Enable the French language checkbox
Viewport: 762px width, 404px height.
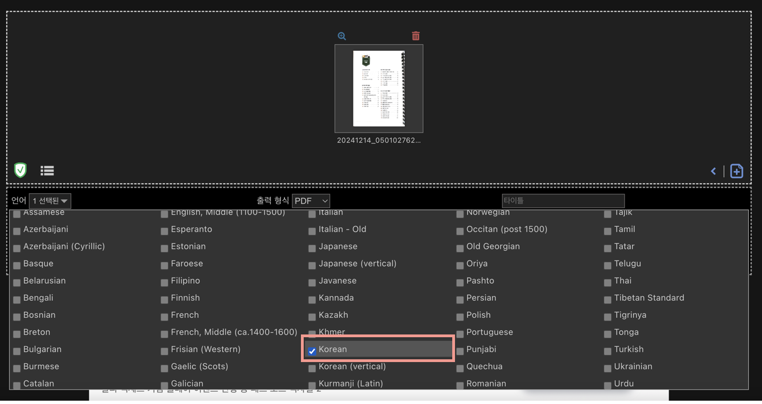pos(164,317)
